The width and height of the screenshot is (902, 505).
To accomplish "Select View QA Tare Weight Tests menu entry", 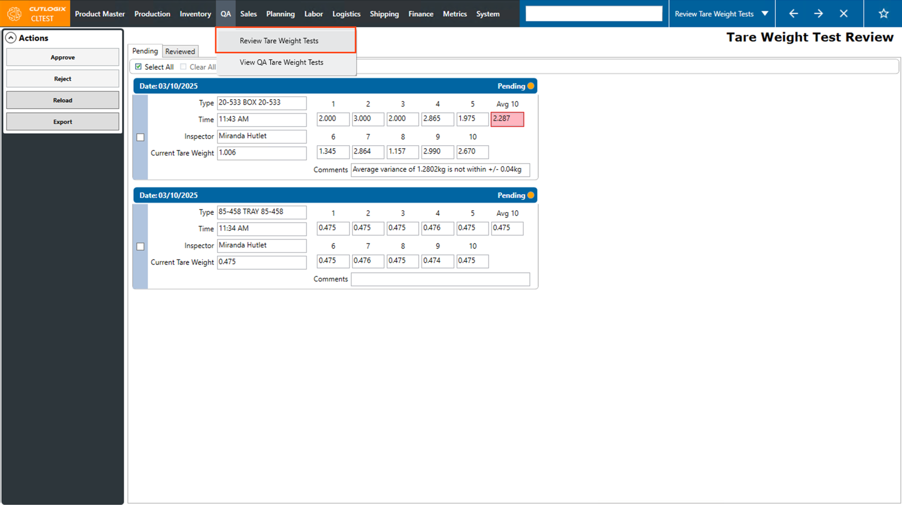I will tap(282, 62).
